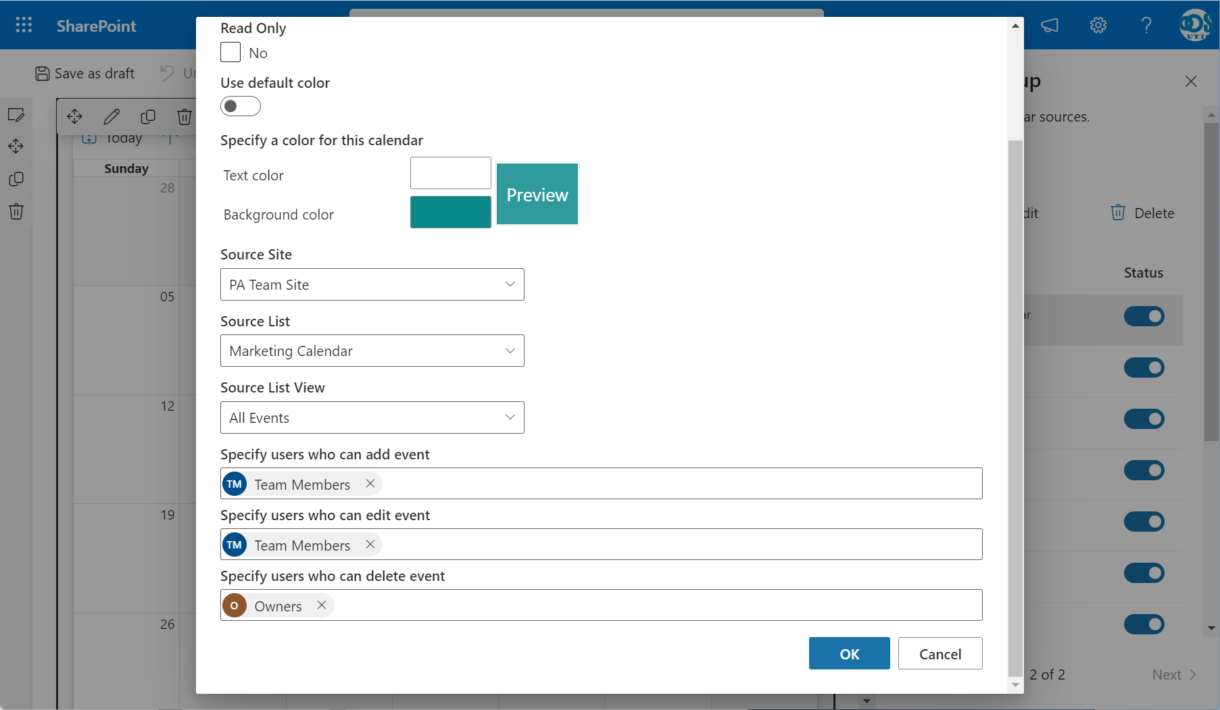Click the edit pencil icon in toolbar
This screenshot has height=710, width=1220.
[x=112, y=117]
